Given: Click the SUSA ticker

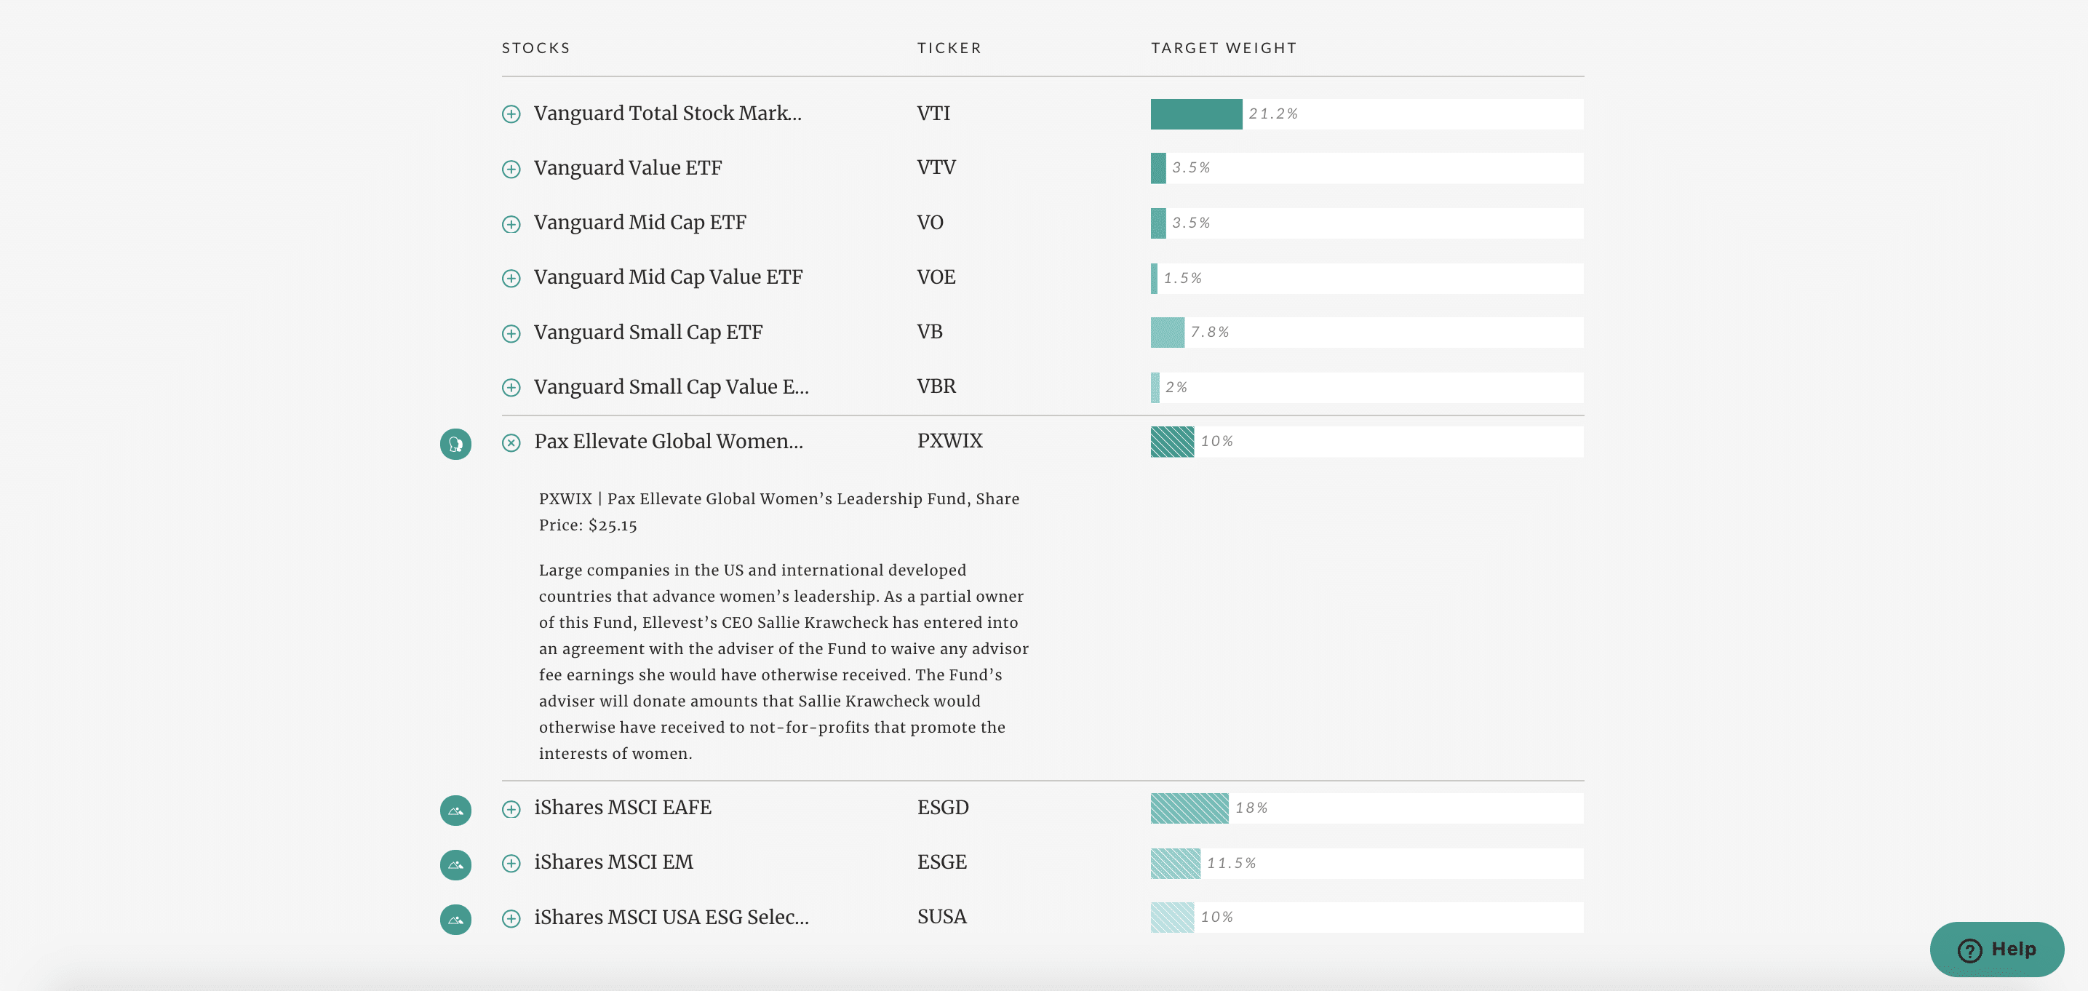Looking at the screenshot, I should 942,918.
